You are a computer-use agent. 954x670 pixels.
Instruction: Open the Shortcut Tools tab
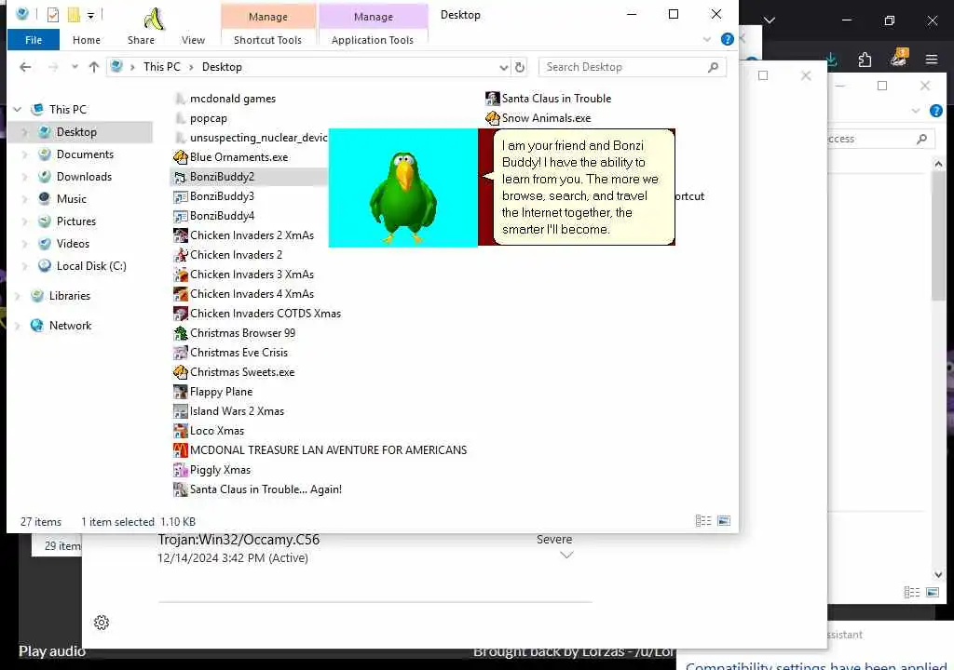267,40
